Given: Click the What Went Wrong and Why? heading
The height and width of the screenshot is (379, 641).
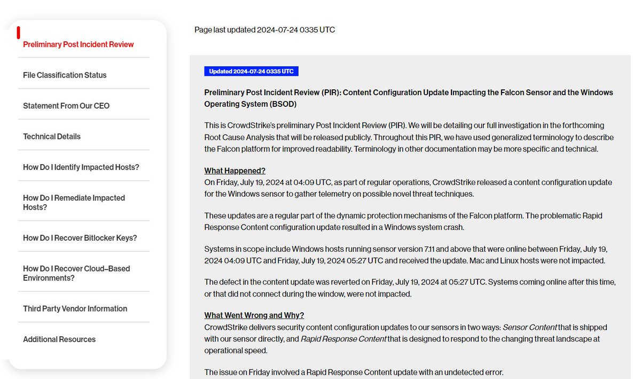Looking at the screenshot, I should [254, 315].
